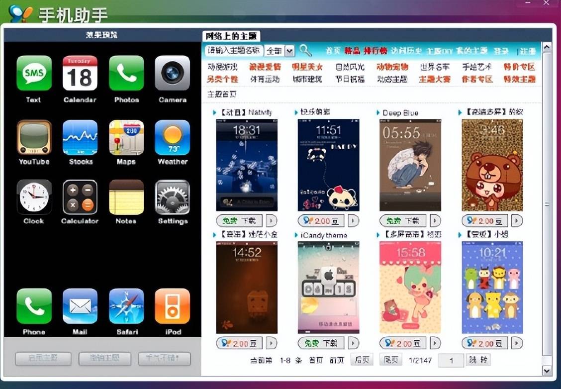Click the page number input near 跳转
Image resolution: width=561 pixels, height=389 pixels.
coord(450,360)
